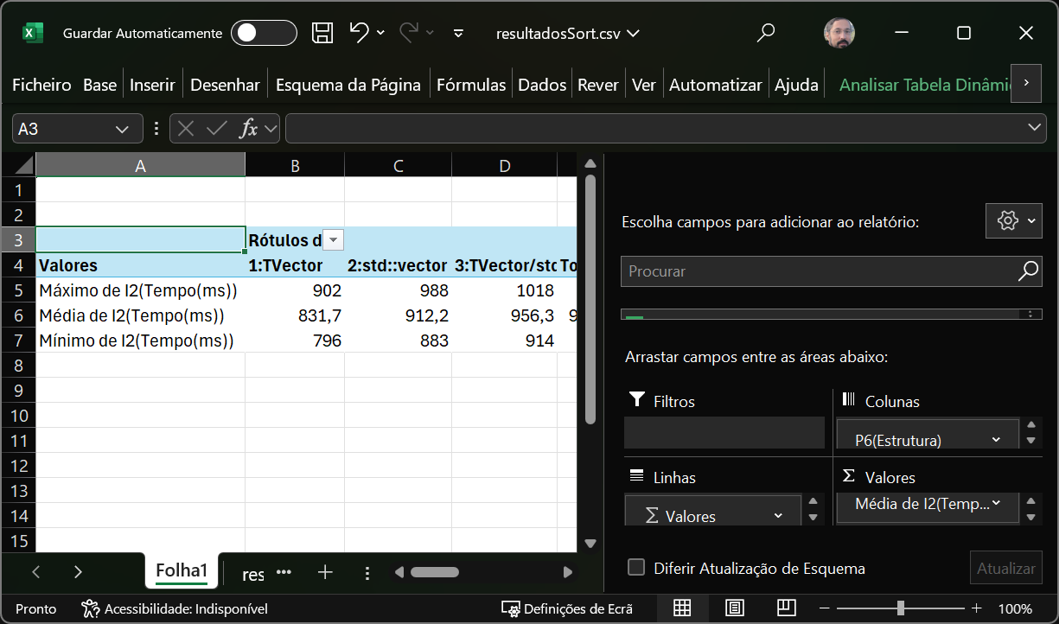The height and width of the screenshot is (624, 1059).
Task: Open the Ficheiro menu
Action: pyautogui.click(x=41, y=85)
